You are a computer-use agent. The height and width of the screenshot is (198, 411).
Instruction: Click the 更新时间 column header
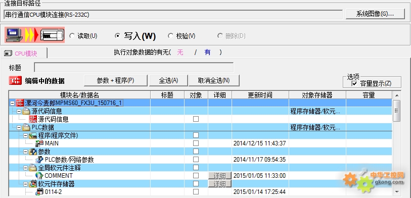[x=260, y=95]
